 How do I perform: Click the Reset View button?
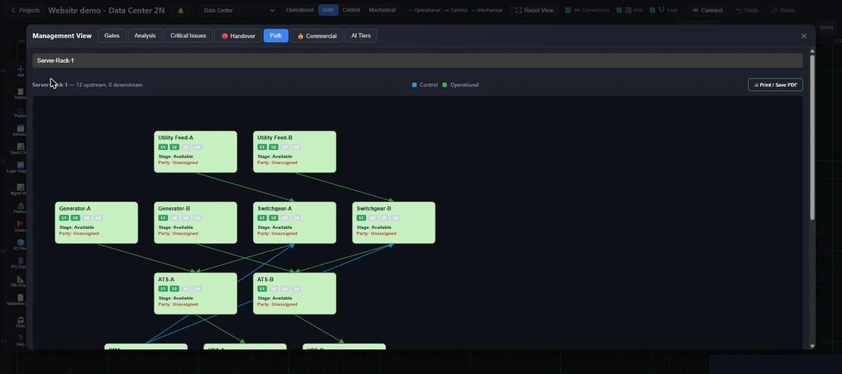534,10
